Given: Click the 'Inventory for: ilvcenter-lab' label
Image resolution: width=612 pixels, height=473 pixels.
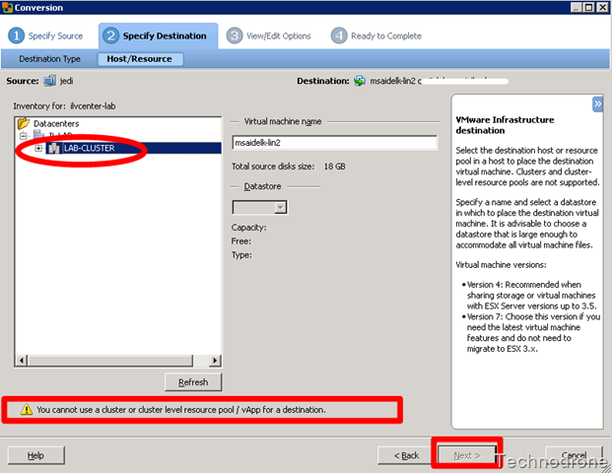Looking at the screenshot, I should coord(64,106).
